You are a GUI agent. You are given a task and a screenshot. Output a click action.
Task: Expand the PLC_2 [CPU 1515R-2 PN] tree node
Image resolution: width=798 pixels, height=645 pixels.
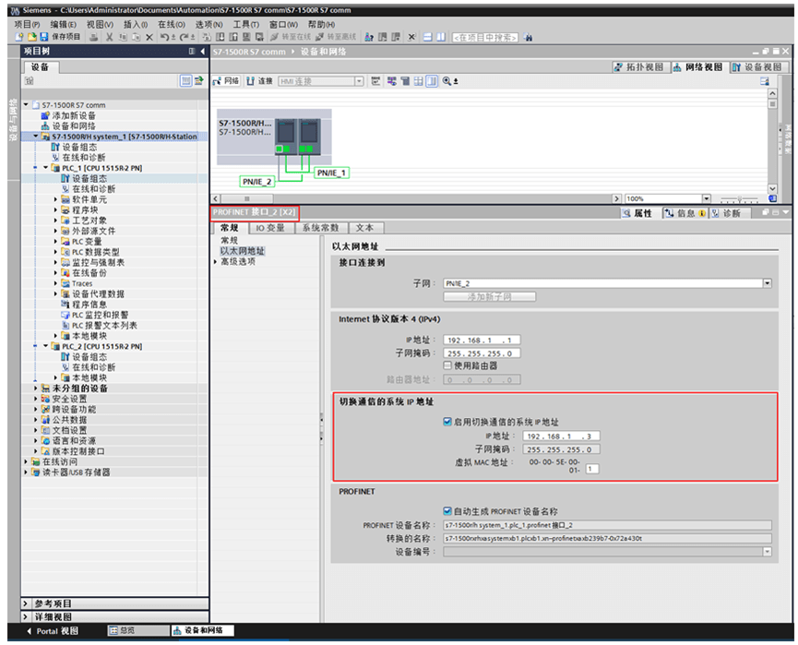46,344
